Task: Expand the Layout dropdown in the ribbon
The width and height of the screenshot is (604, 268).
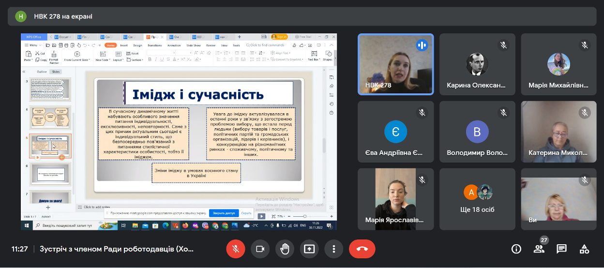Action: pos(119,60)
